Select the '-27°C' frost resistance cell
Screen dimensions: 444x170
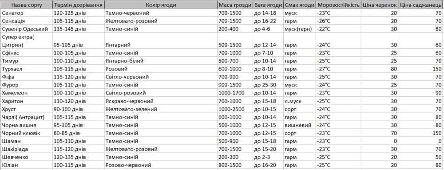coord(338,69)
